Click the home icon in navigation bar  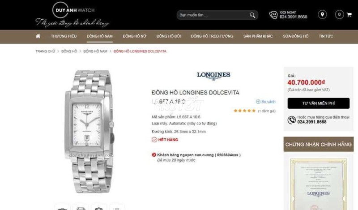(x=38, y=36)
